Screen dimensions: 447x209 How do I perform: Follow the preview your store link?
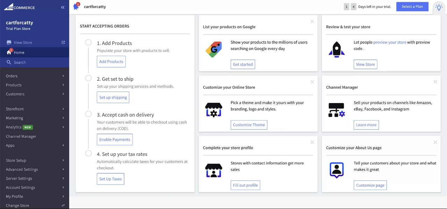pyautogui.click(x=390, y=42)
